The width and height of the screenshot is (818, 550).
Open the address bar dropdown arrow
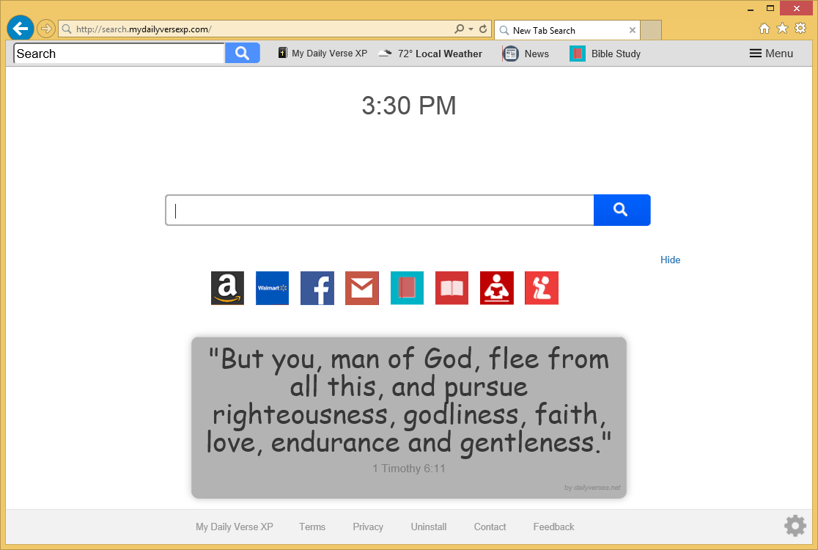click(x=471, y=29)
